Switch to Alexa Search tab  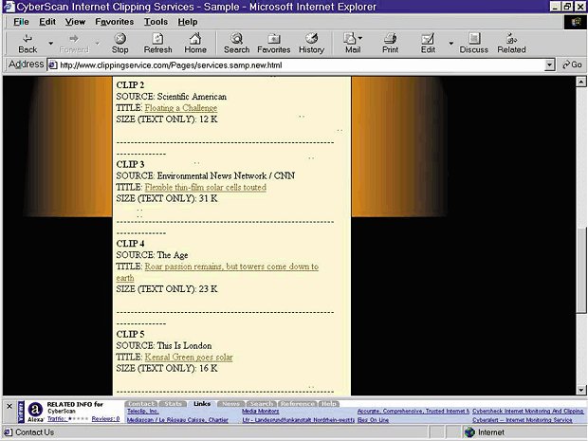tap(262, 404)
